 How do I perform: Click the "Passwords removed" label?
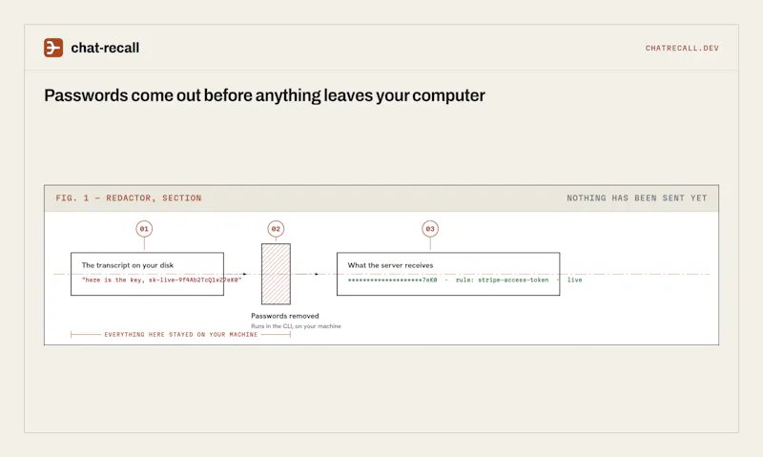[285, 316]
